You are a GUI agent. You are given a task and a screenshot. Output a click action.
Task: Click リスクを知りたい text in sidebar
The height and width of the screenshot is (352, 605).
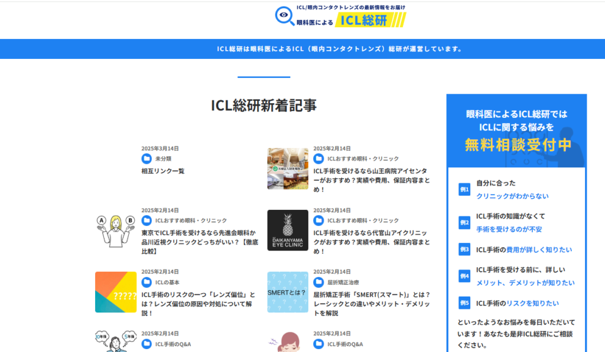click(x=532, y=303)
